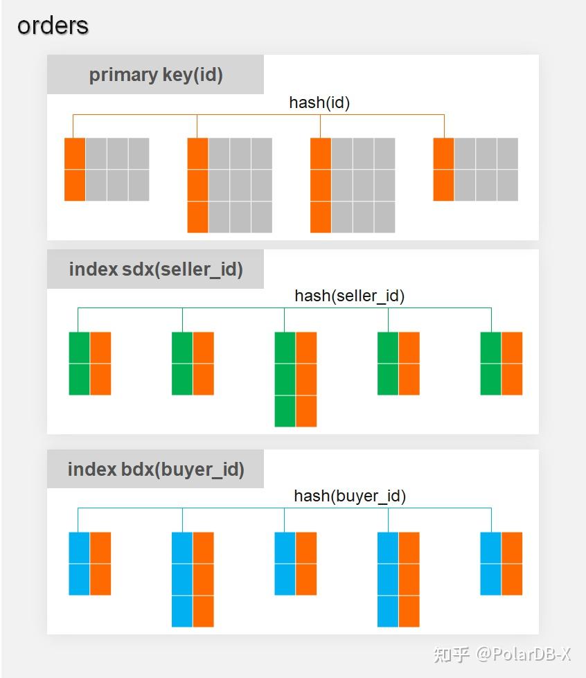Image resolution: width=586 pixels, height=678 pixels.
Task: Click the hash(id) label
Action: [x=319, y=102]
